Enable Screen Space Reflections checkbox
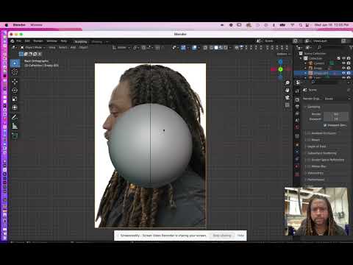This screenshot has height=265, width=353. 309,160
